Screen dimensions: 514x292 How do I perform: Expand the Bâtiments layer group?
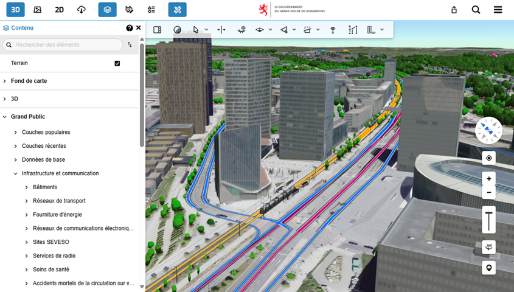pos(44,187)
